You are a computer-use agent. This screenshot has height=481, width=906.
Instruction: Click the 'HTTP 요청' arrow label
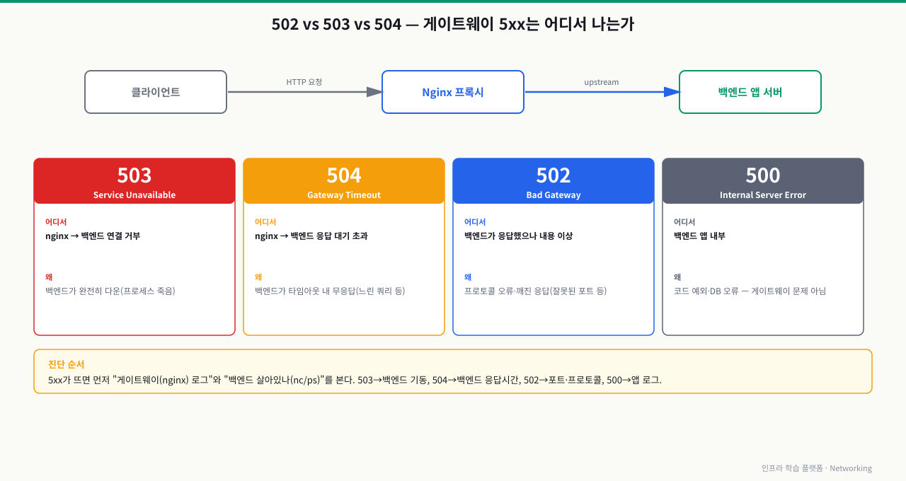click(304, 82)
